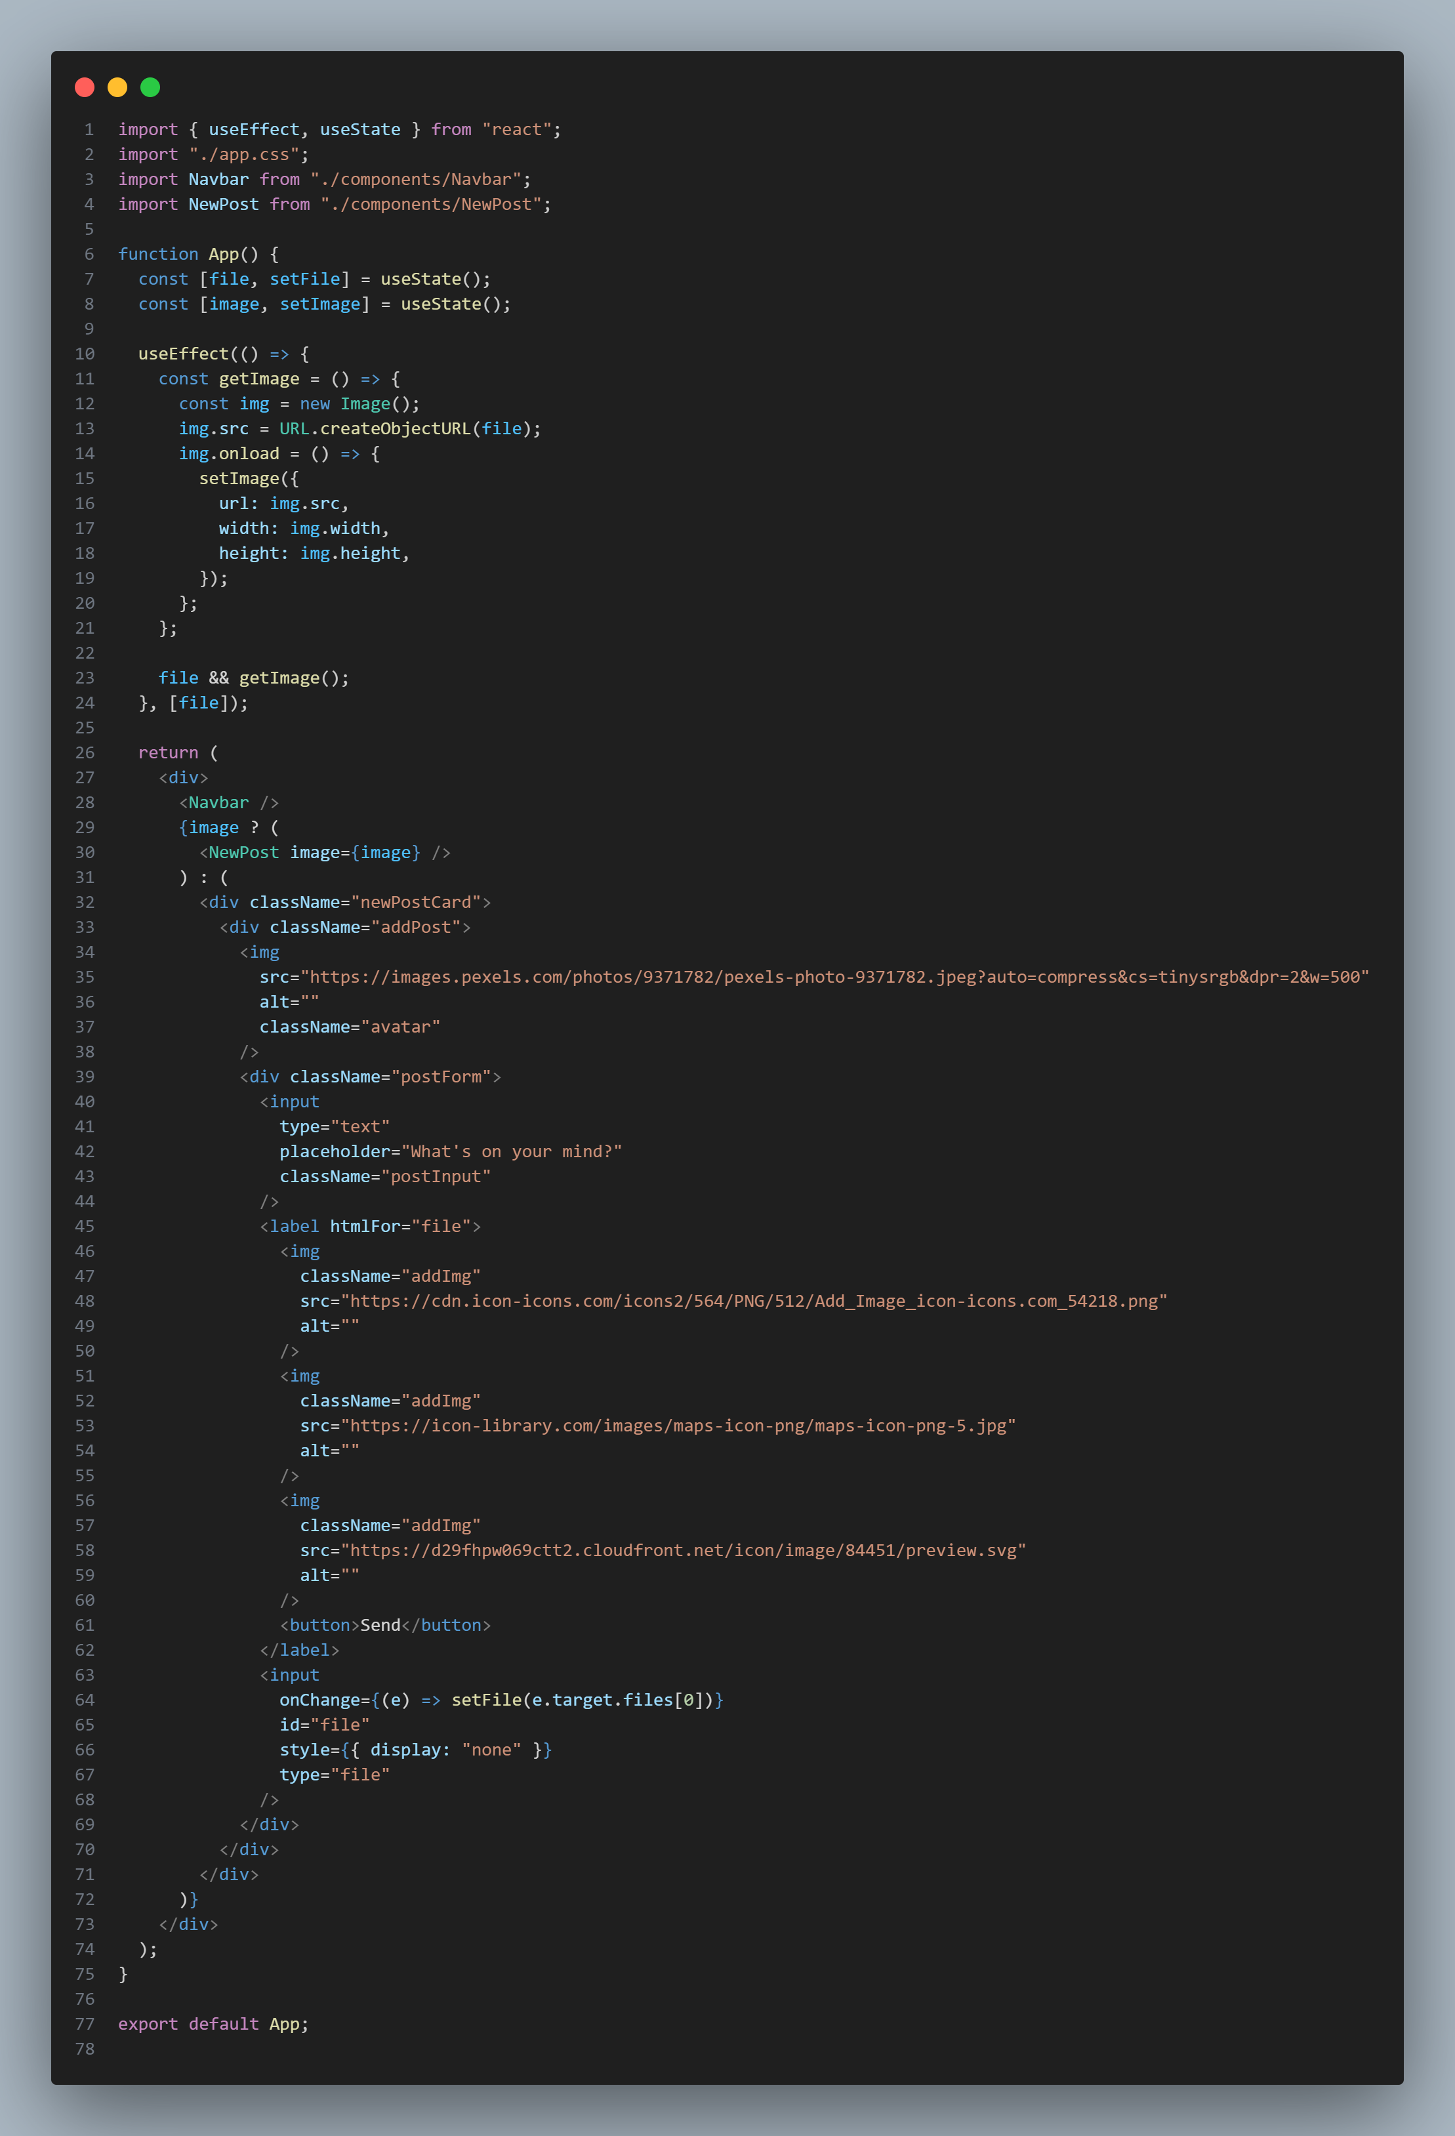This screenshot has width=1455, height=2136.
Task: Click the useEffect call on line 10
Action: pyautogui.click(x=183, y=354)
